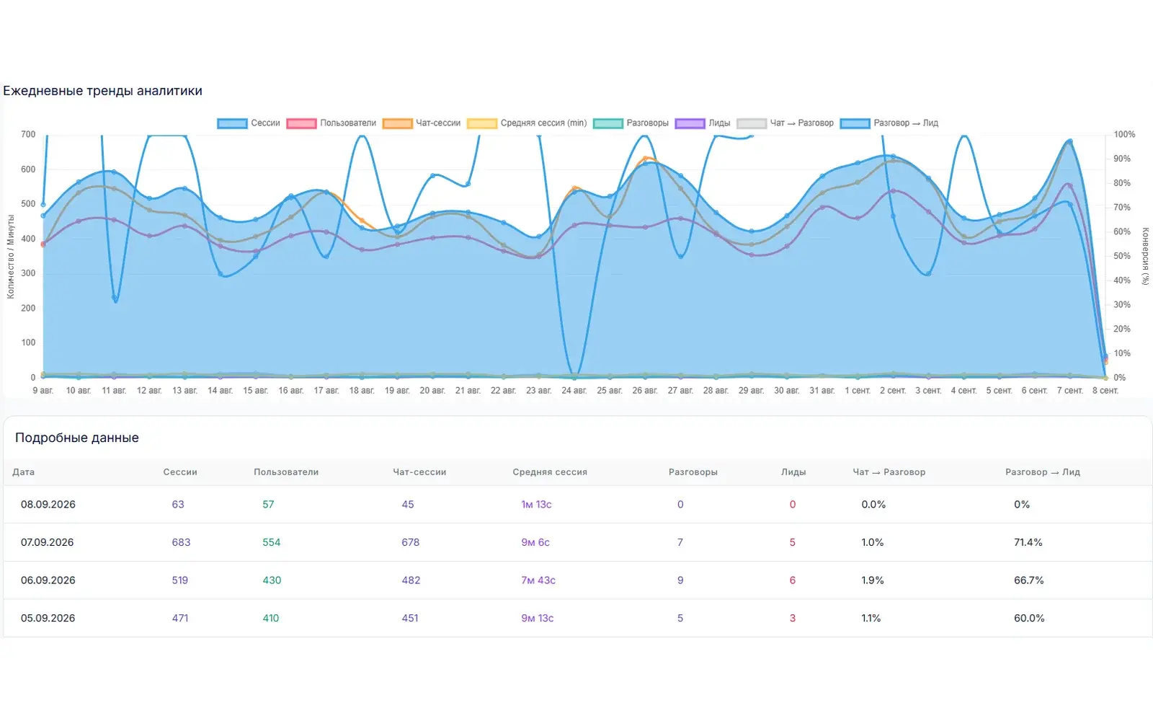The width and height of the screenshot is (1153, 721).
Task: Select the date cell 07.09.2026
Action: coord(48,542)
